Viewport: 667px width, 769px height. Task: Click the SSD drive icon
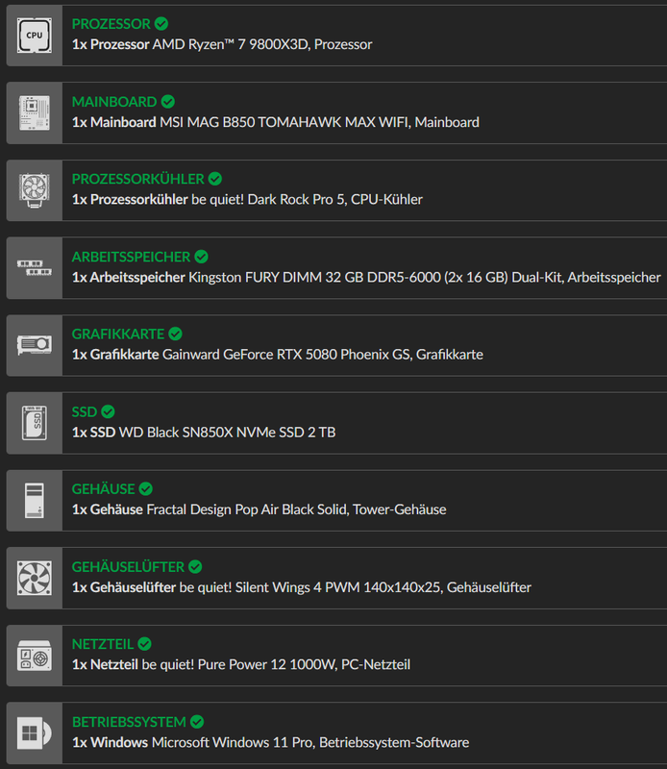pyautogui.click(x=35, y=422)
